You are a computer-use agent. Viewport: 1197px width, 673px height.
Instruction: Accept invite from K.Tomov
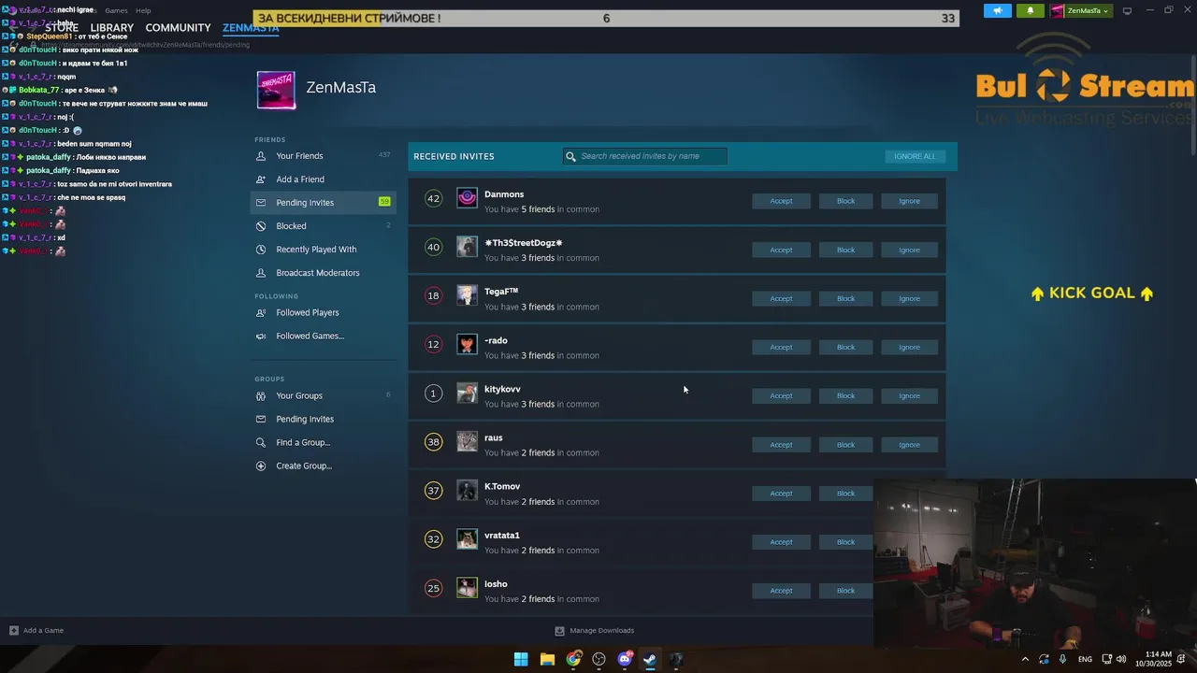tap(781, 494)
